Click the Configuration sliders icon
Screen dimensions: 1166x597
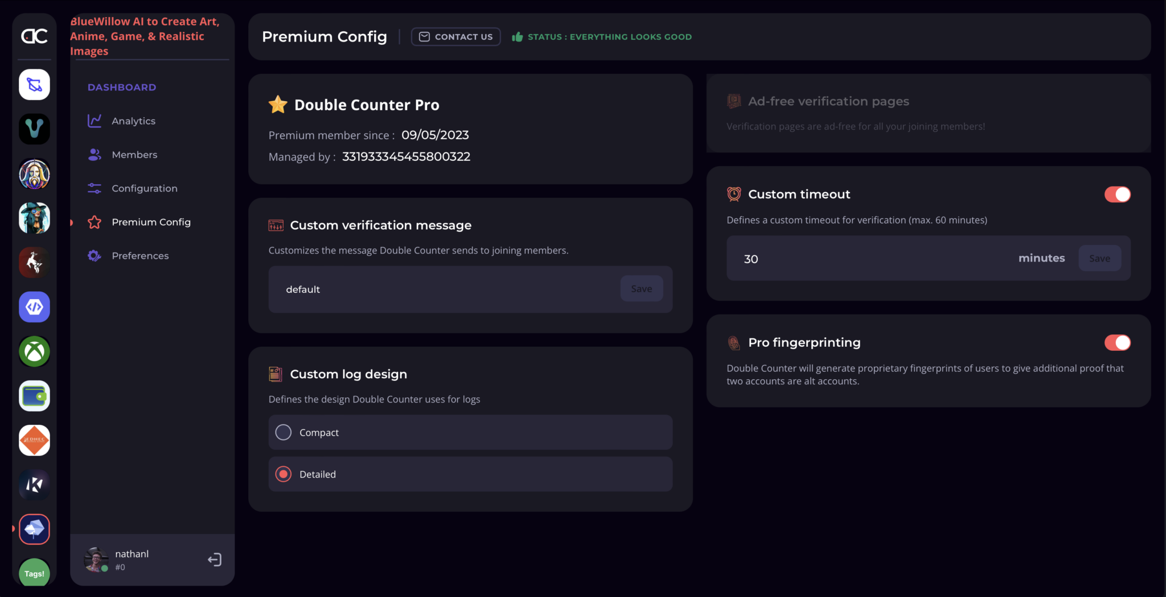[95, 188]
